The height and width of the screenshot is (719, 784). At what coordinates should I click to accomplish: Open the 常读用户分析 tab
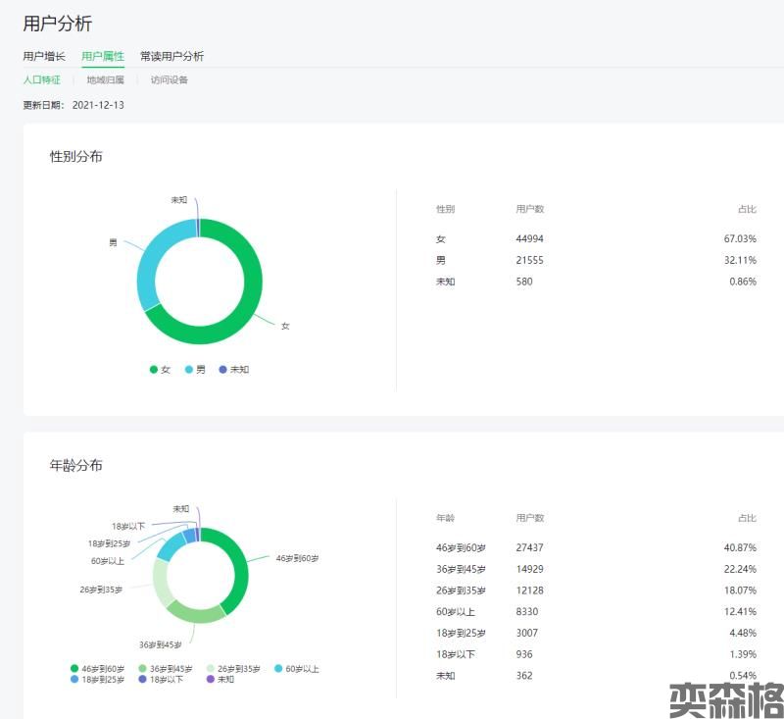[171, 56]
